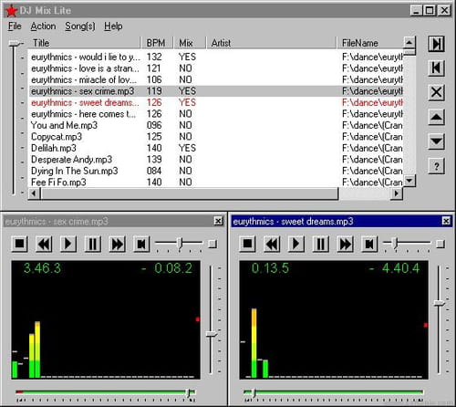Move the selected song up with the arrow
Screen dimensions: 456x407
point(436,117)
